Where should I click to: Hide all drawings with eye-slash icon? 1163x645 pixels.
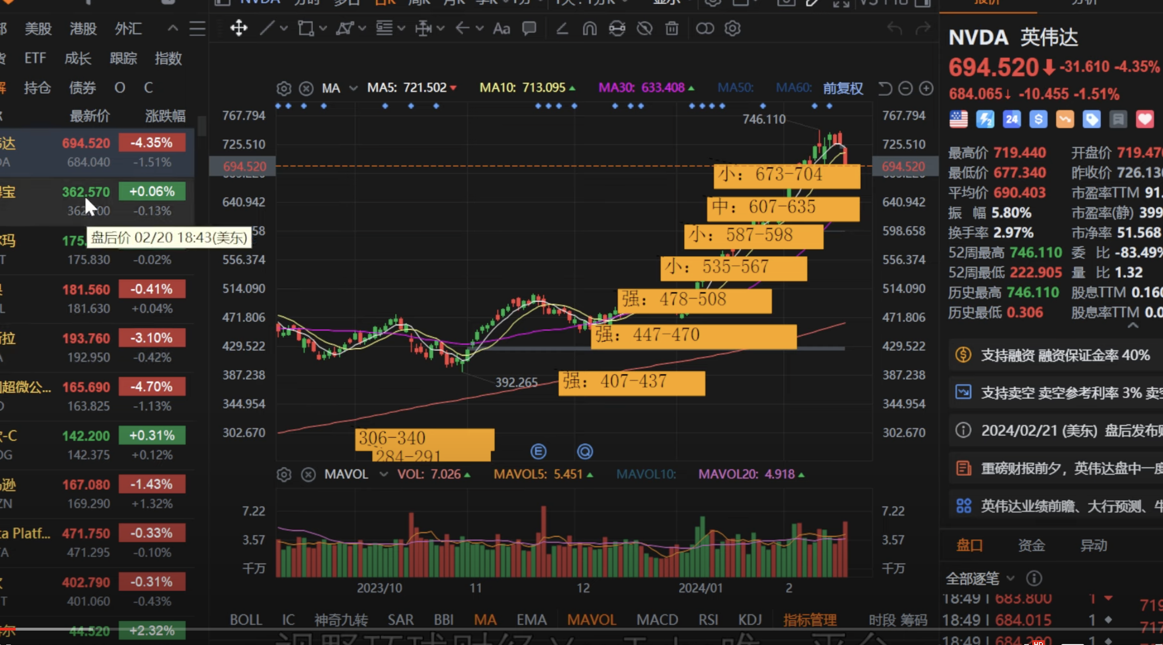644,29
